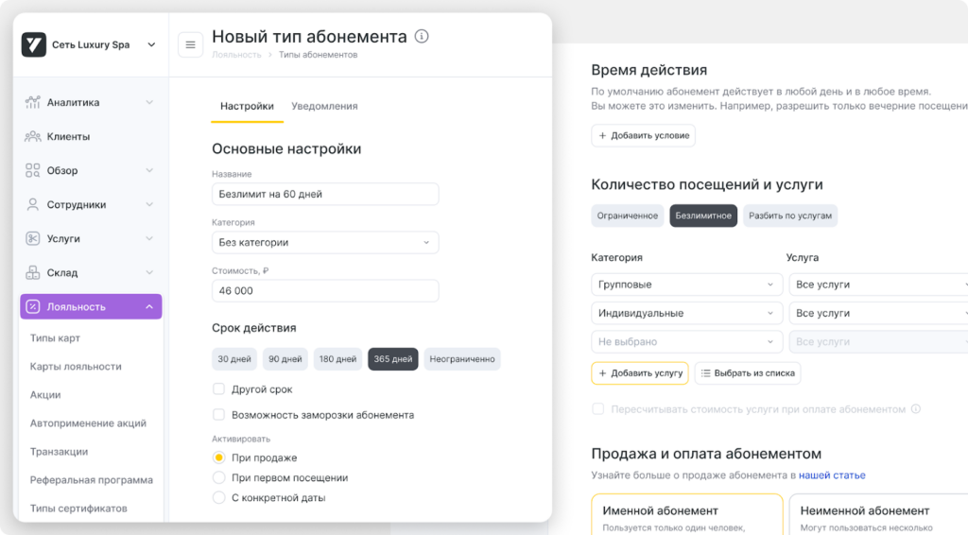Image resolution: width=968 pixels, height=535 pixels.
Task: Check Возможность заморозки абонемента option
Action: [218, 414]
